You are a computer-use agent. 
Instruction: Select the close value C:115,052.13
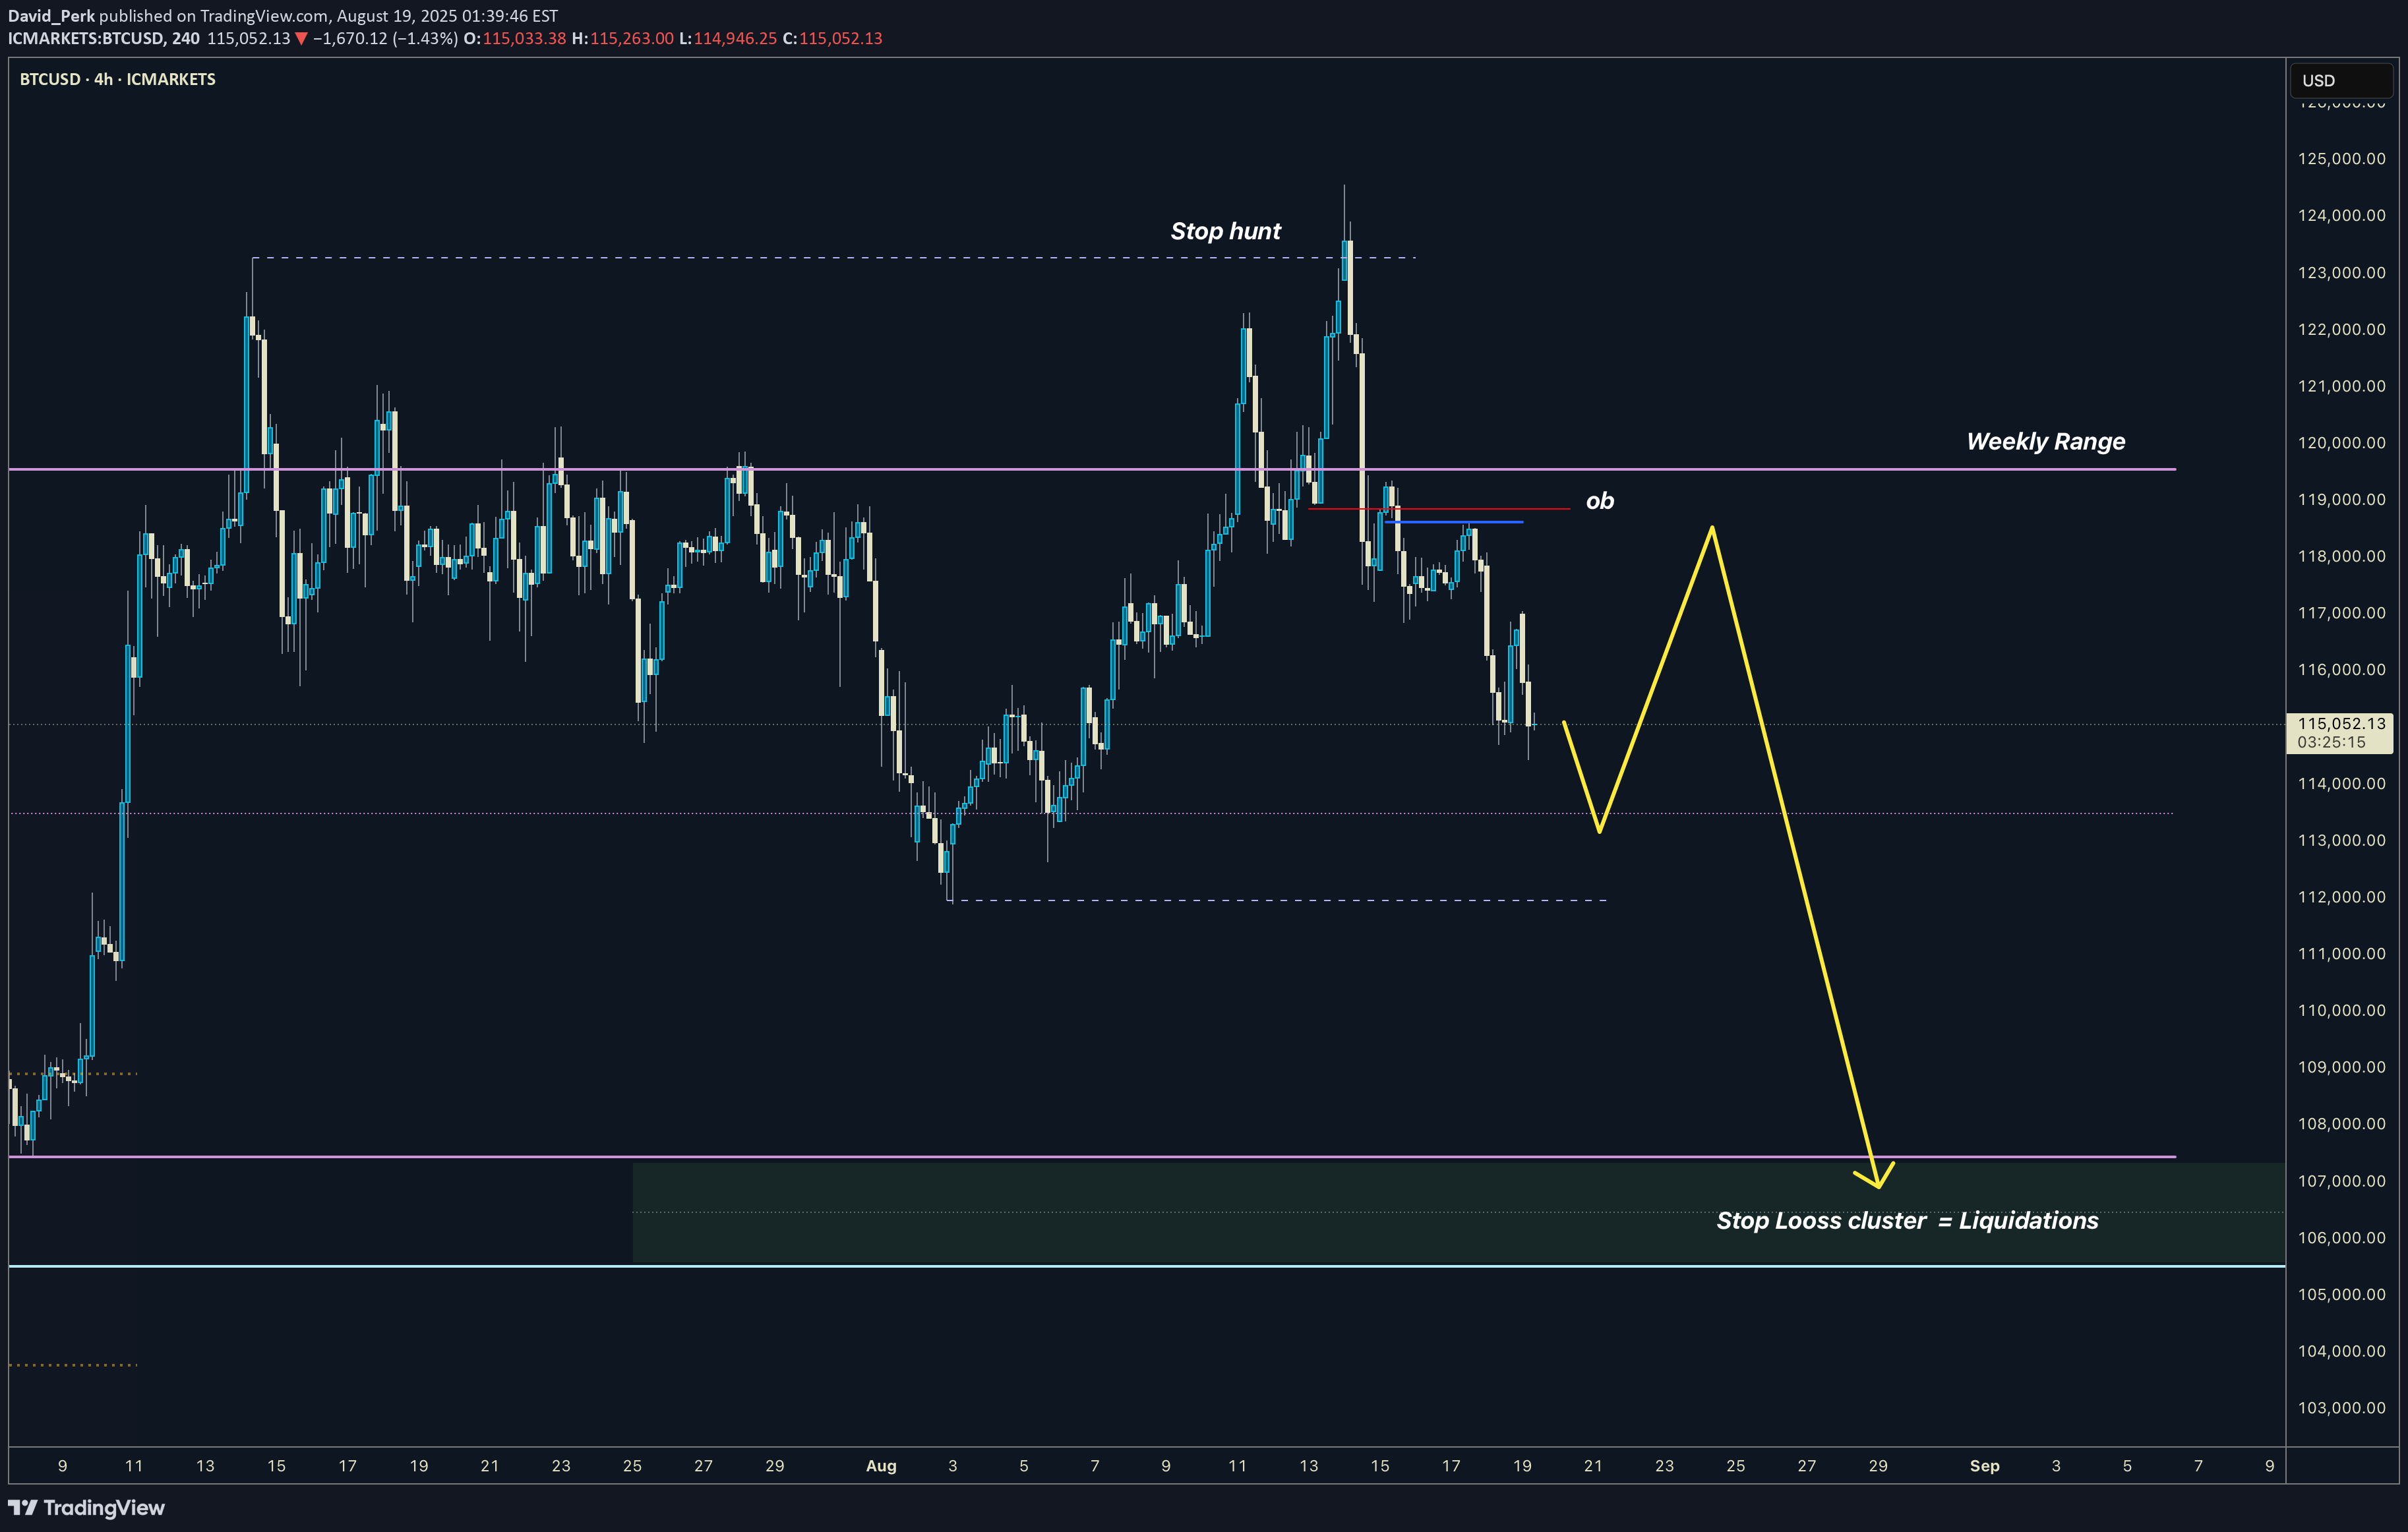coord(832,39)
